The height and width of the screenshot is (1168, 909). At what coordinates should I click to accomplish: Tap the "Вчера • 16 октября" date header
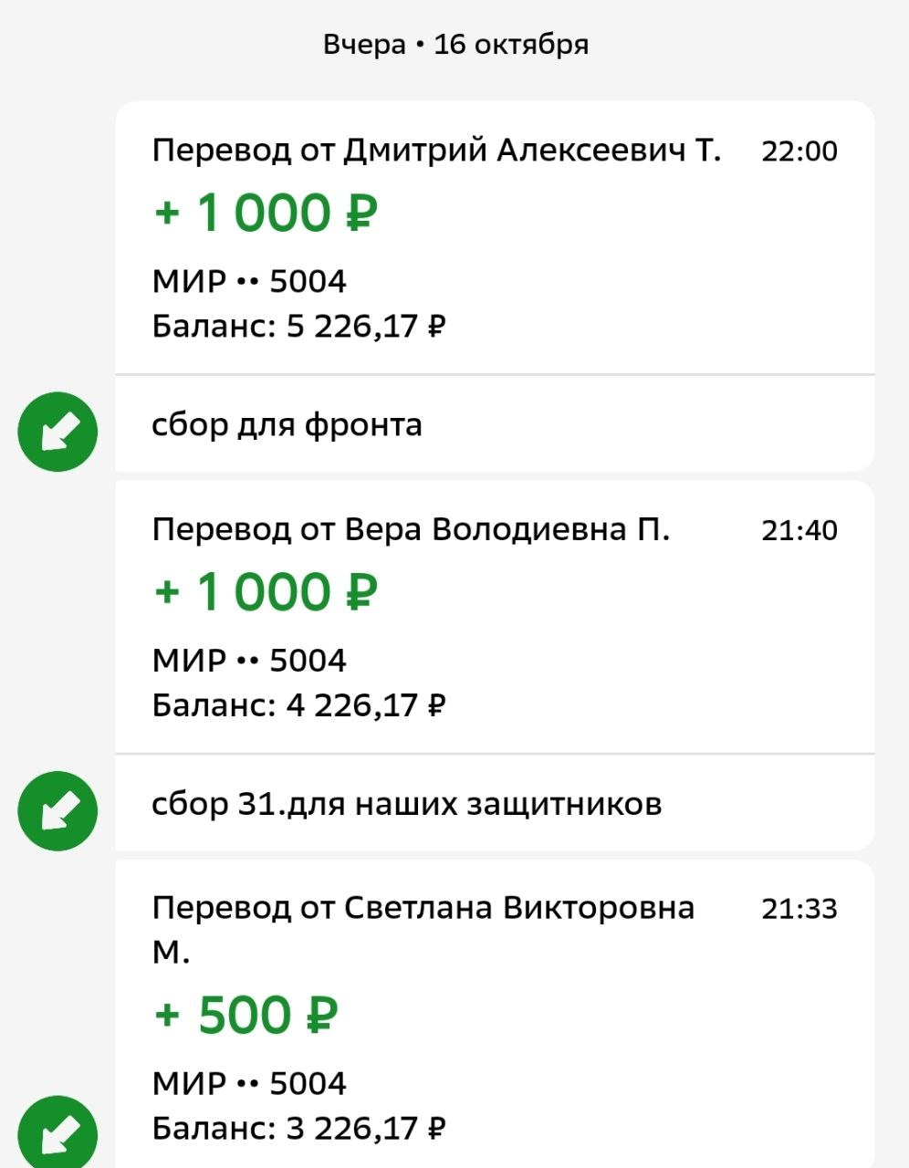click(455, 44)
